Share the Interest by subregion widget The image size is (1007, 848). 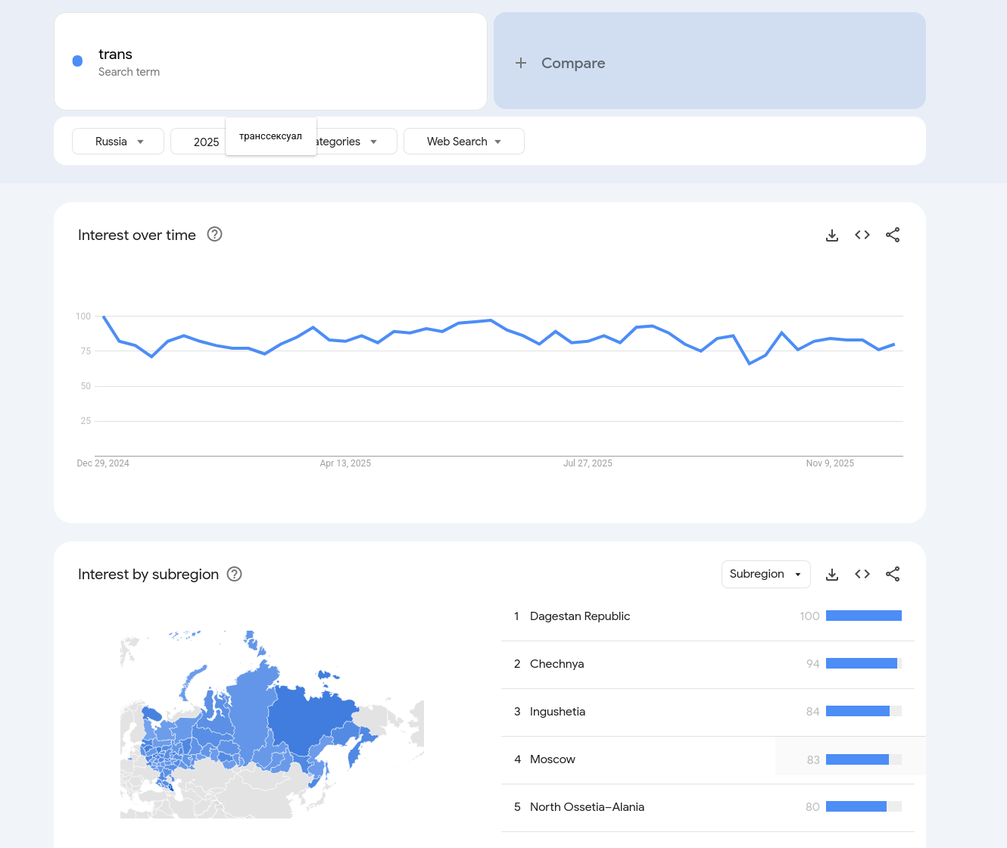click(x=893, y=575)
